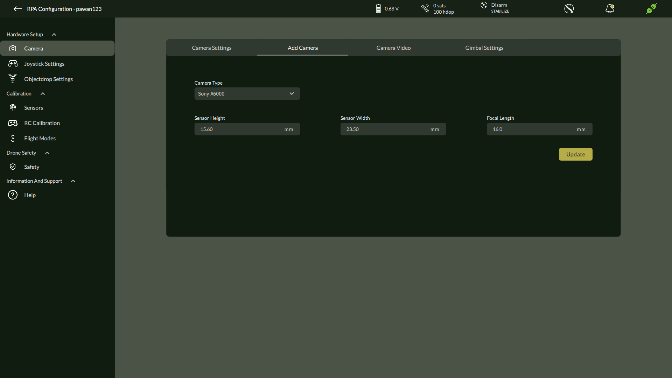Open the Camera Video tab

393,48
